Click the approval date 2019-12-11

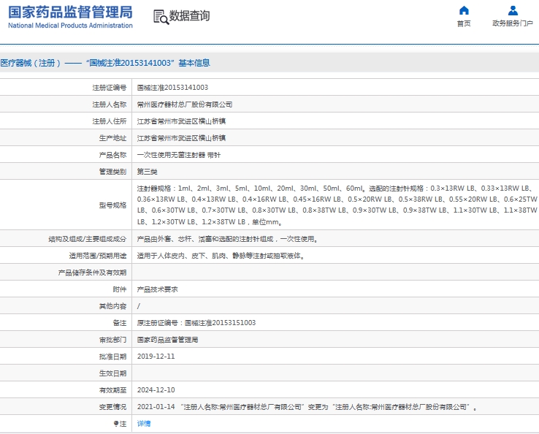(x=156, y=357)
